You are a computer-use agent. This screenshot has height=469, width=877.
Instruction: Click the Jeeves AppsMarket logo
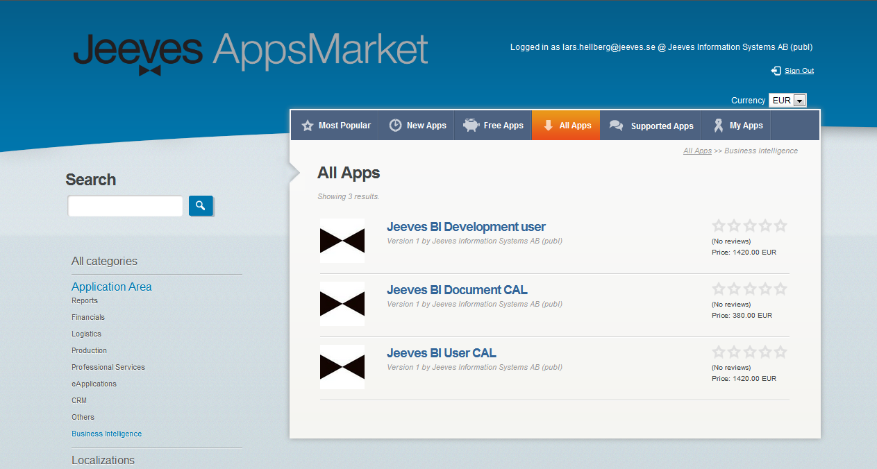coord(251,54)
